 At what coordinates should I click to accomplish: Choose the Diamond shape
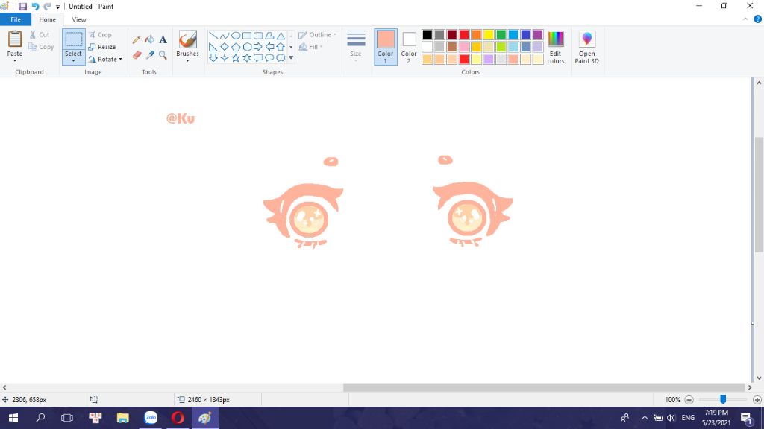pyautogui.click(x=224, y=47)
